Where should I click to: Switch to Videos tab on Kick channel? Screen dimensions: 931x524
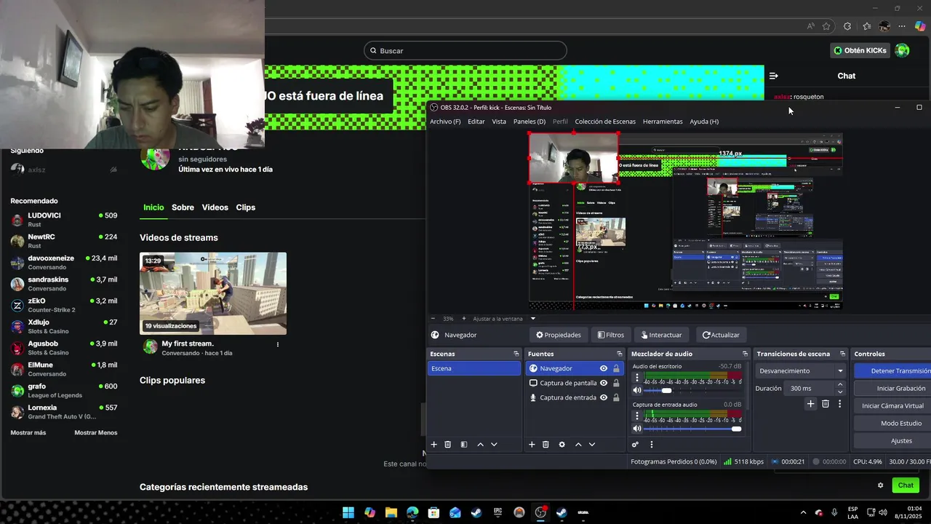(x=215, y=207)
